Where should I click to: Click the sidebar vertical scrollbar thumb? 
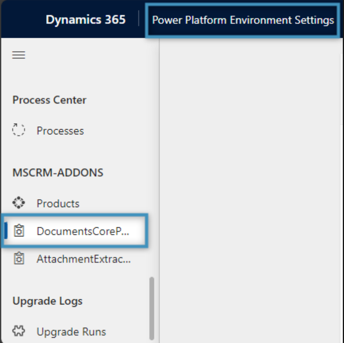[152, 308]
